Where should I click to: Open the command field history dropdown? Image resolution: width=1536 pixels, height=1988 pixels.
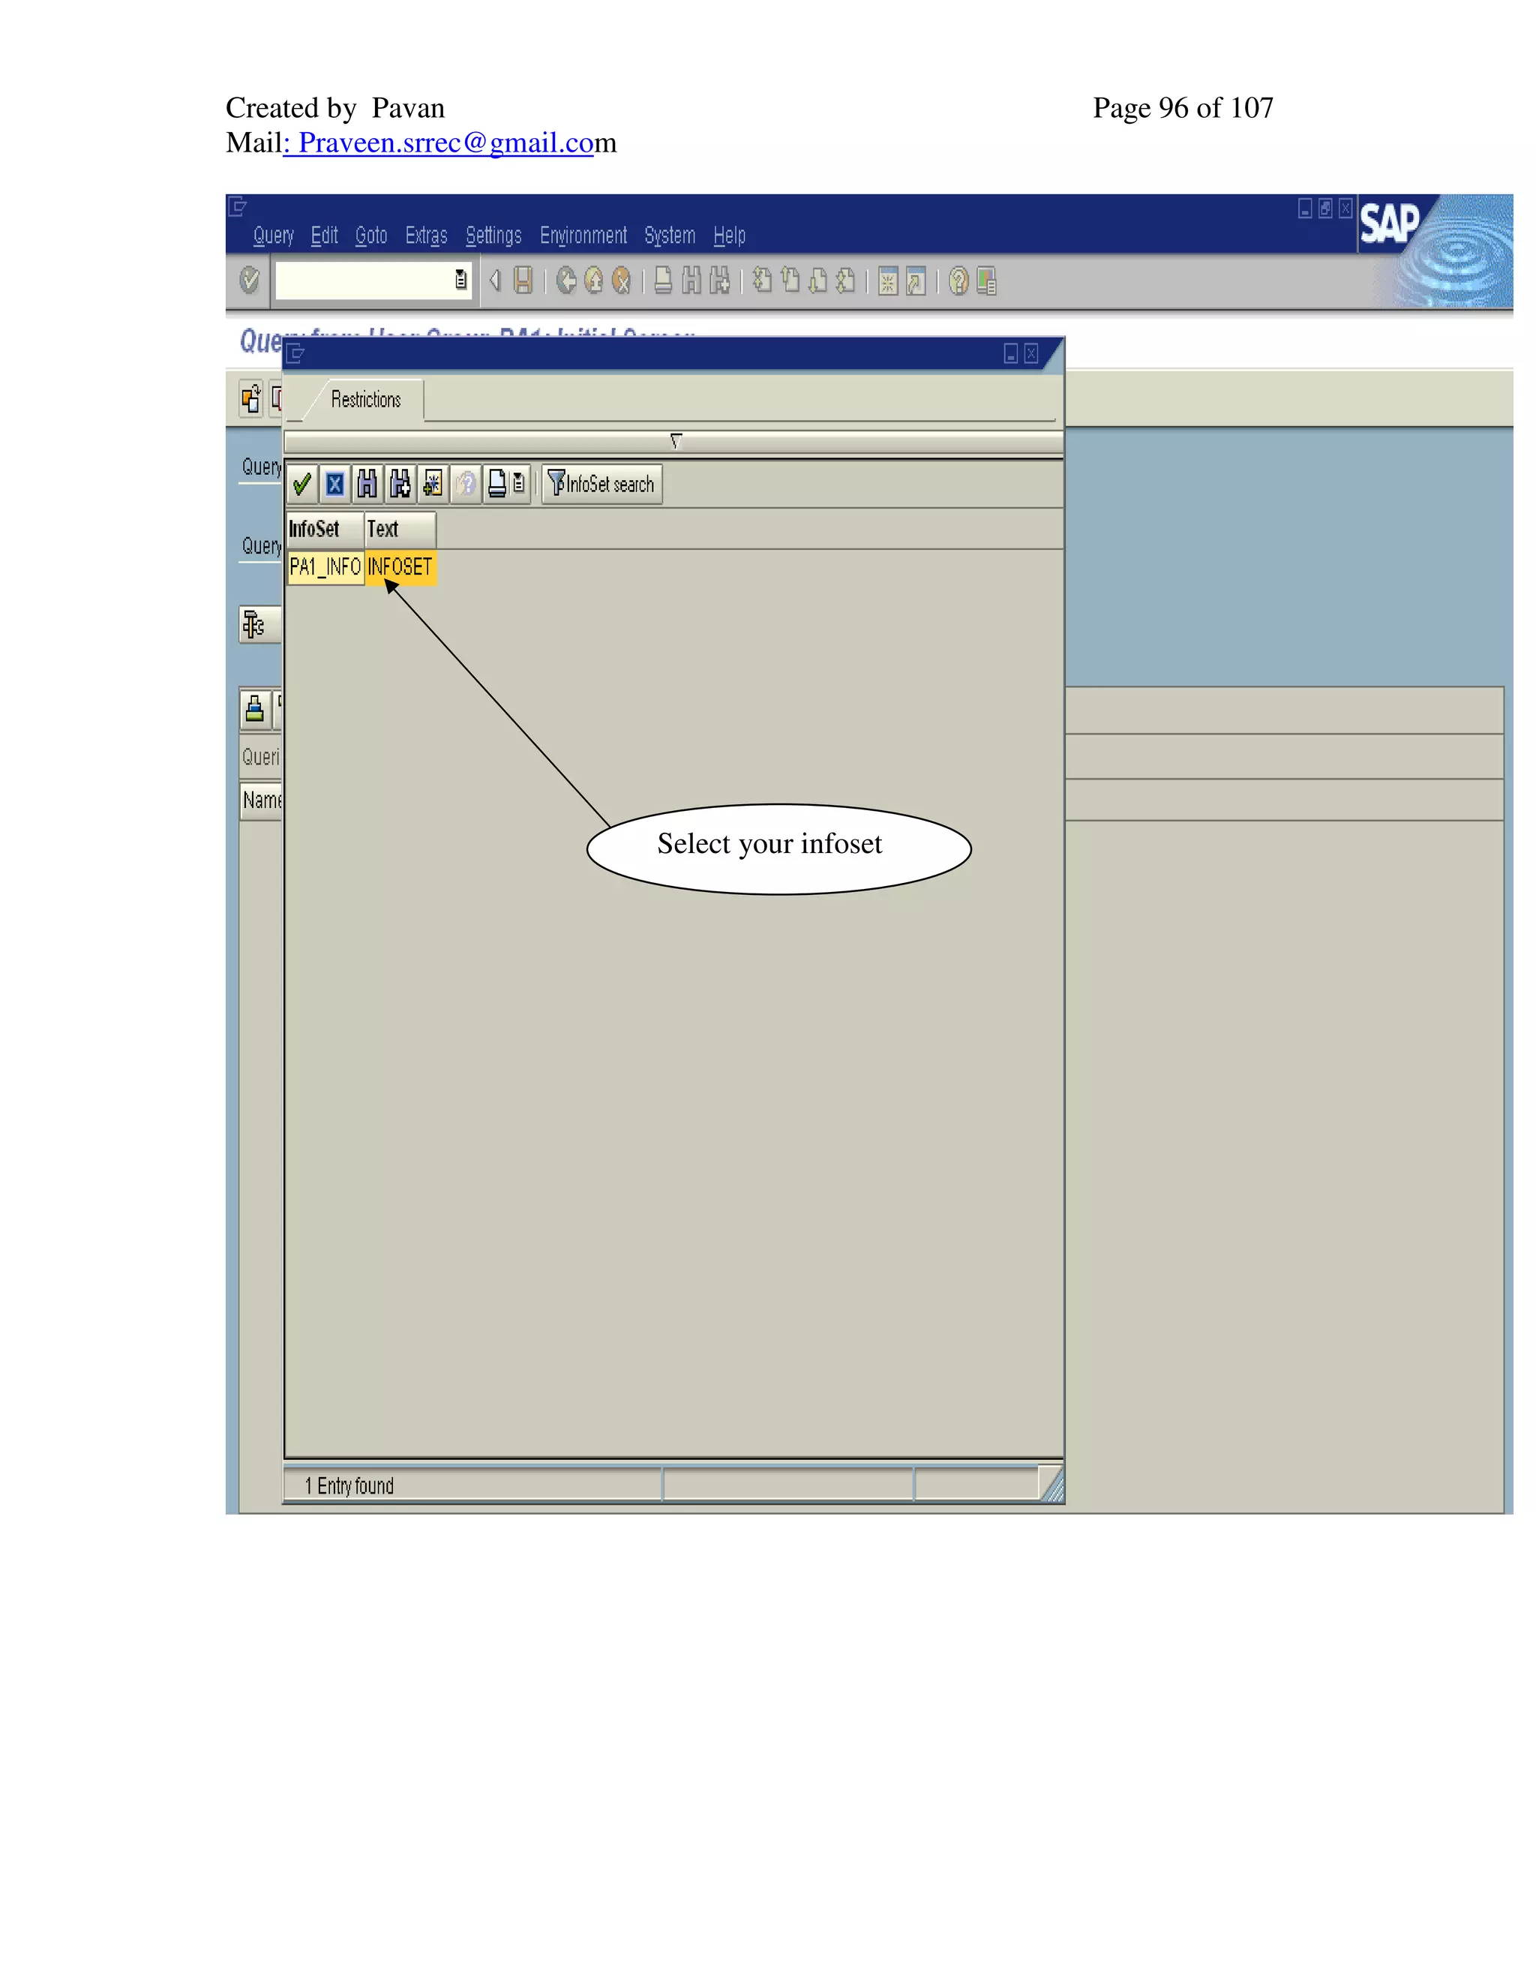[460, 281]
